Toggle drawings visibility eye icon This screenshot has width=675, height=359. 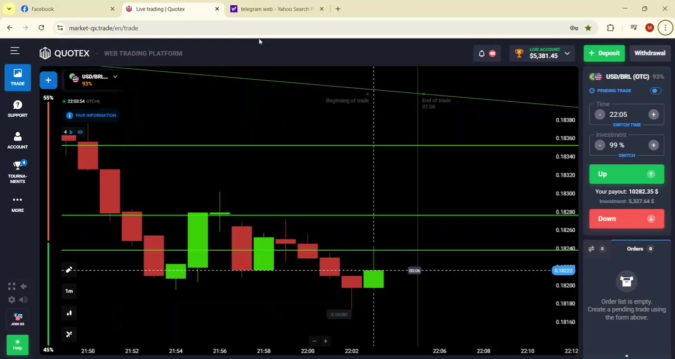pyautogui.click(x=80, y=132)
